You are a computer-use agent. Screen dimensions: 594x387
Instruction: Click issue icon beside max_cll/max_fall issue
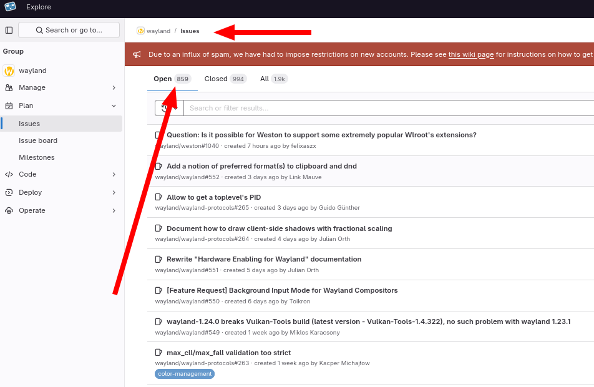coord(158,353)
